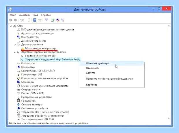
Task: Choose Отключить from context menu
Action: point(112,68)
